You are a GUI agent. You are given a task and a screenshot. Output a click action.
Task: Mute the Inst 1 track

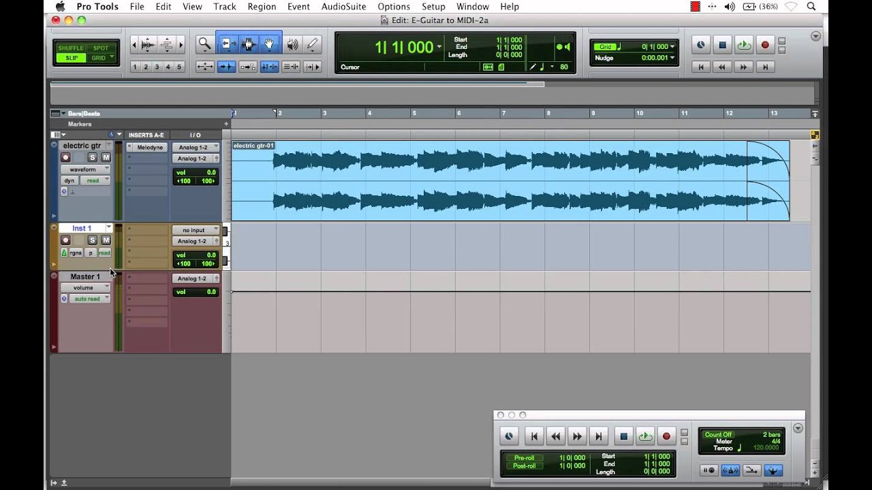coord(106,240)
